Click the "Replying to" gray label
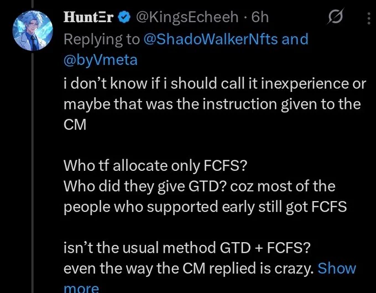Screen dimensions: 376x293 [101, 40]
